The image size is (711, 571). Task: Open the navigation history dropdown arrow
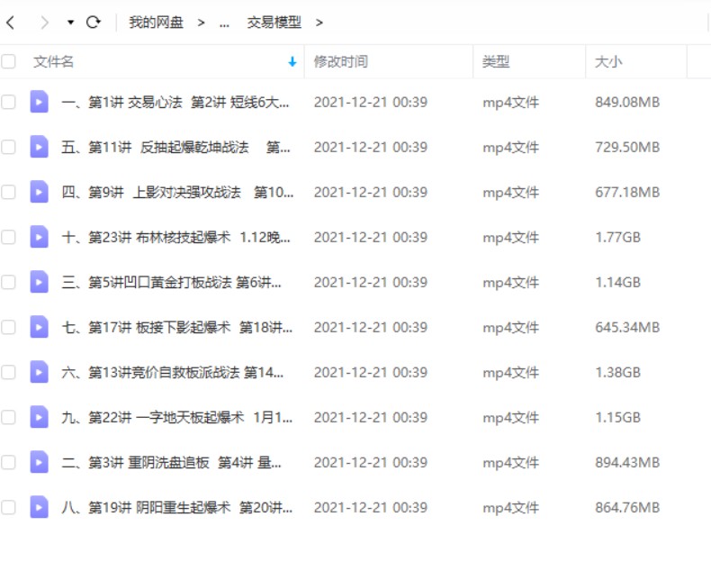click(x=70, y=23)
